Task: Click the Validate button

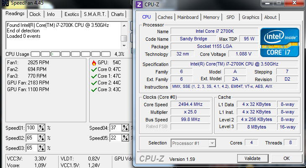Action: coord(252,158)
